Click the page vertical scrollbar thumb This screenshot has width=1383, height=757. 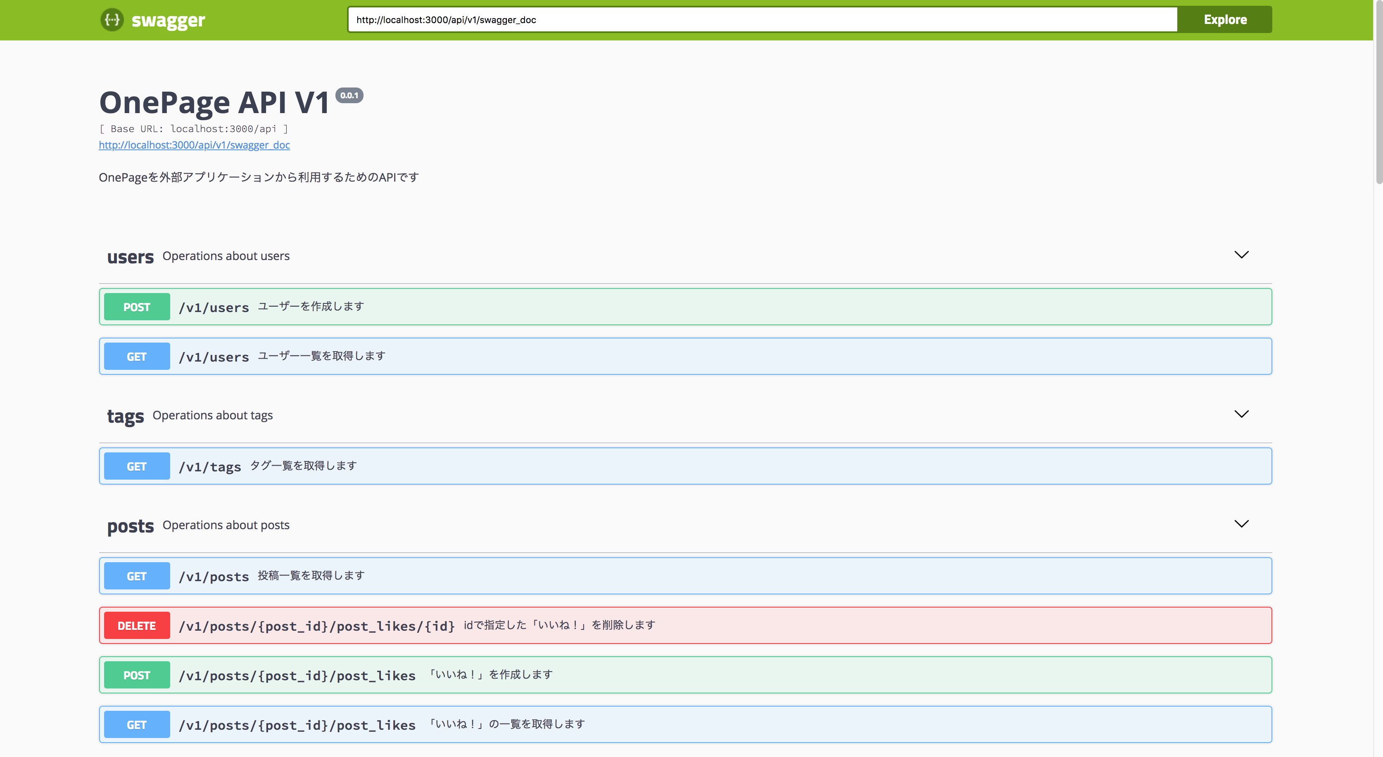pyautogui.click(x=1379, y=92)
